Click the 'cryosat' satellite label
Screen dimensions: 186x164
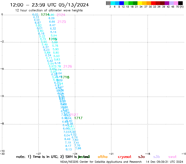(125, 157)
